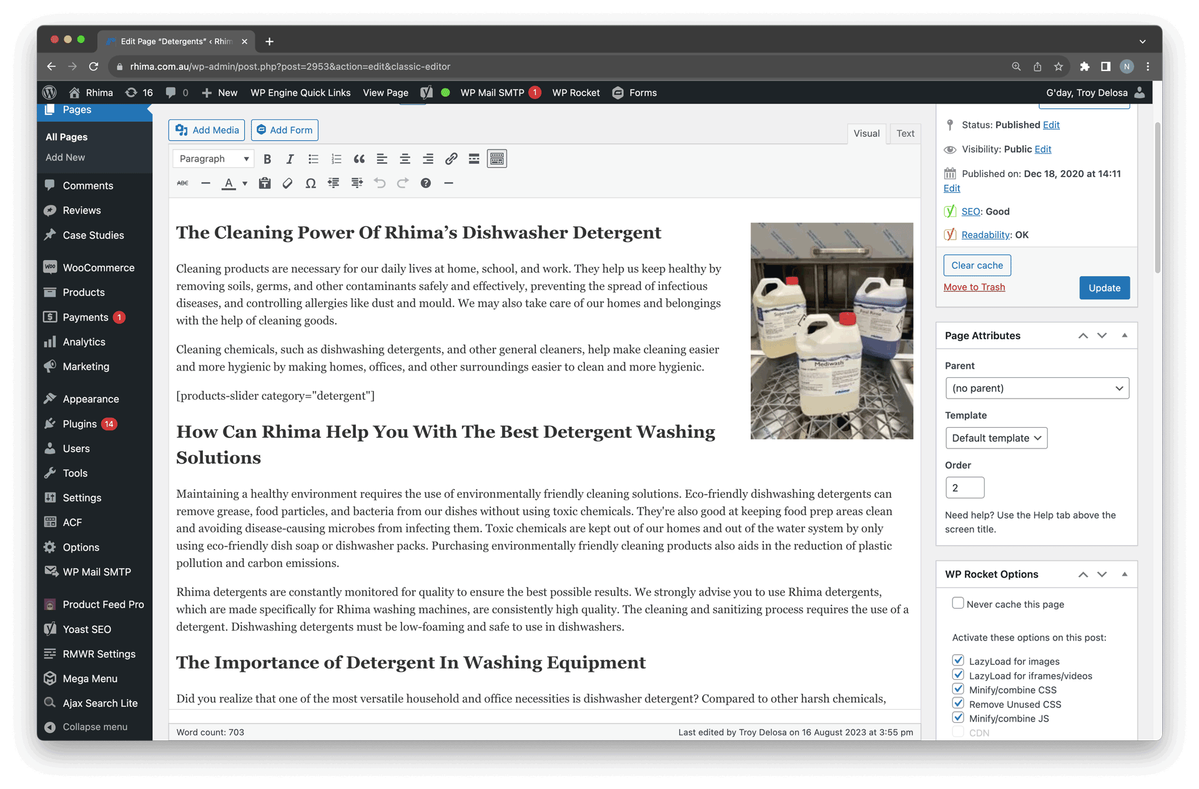Click the Update button
The image size is (1199, 789).
point(1104,288)
